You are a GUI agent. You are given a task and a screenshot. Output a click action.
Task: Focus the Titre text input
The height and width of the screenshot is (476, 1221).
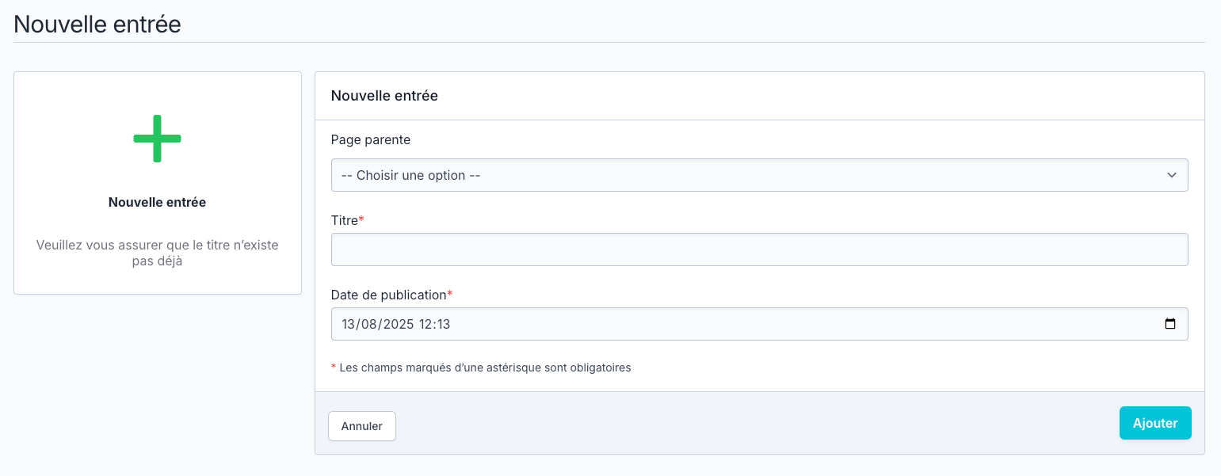759,249
